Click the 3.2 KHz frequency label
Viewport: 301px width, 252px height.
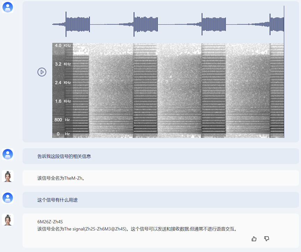click(x=63, y=64)
